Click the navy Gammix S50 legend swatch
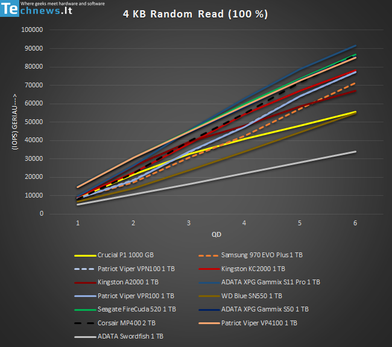This screenshot has width=392, height=347. tap(209, 310)
